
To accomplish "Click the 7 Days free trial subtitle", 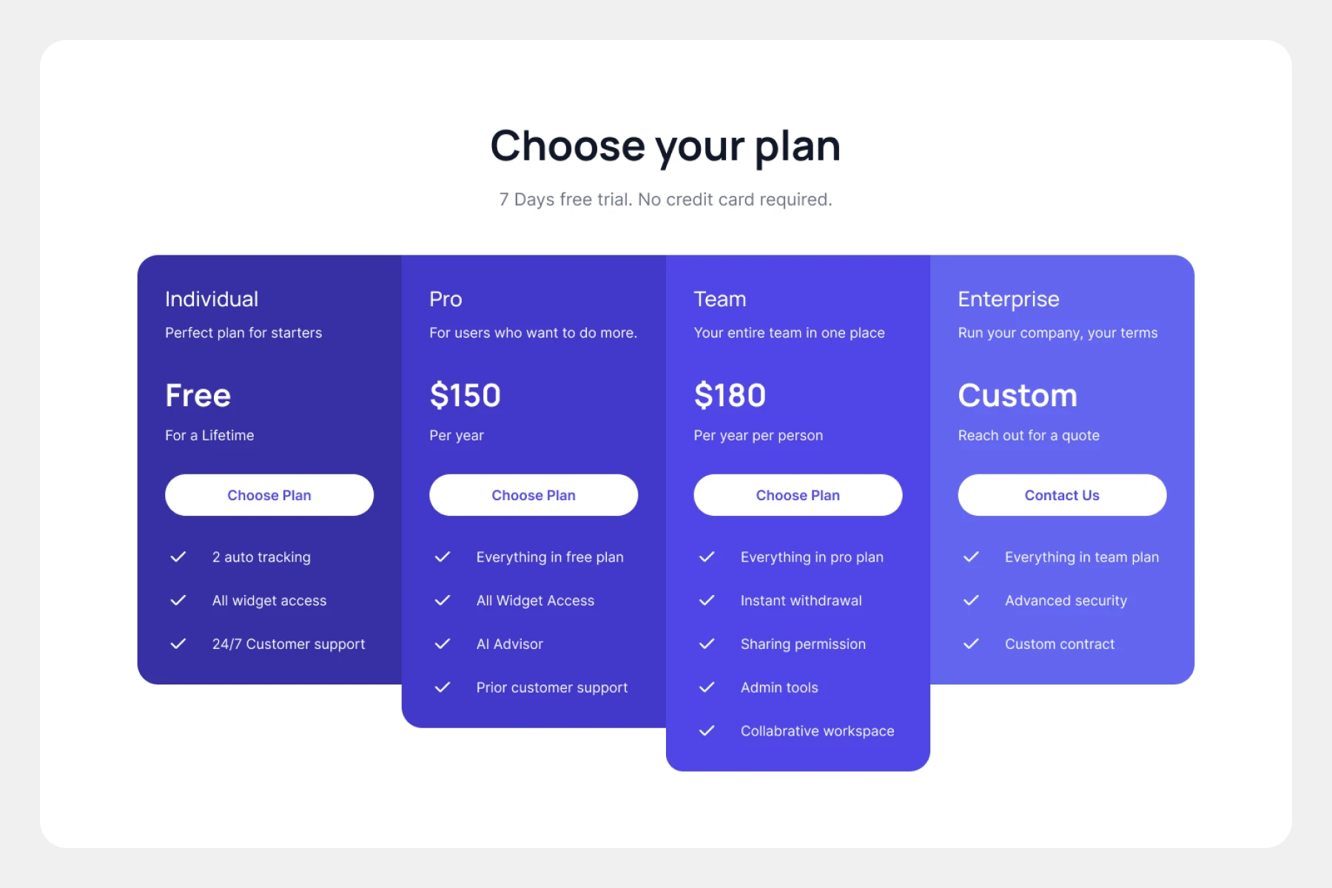I will pos(665,200).
